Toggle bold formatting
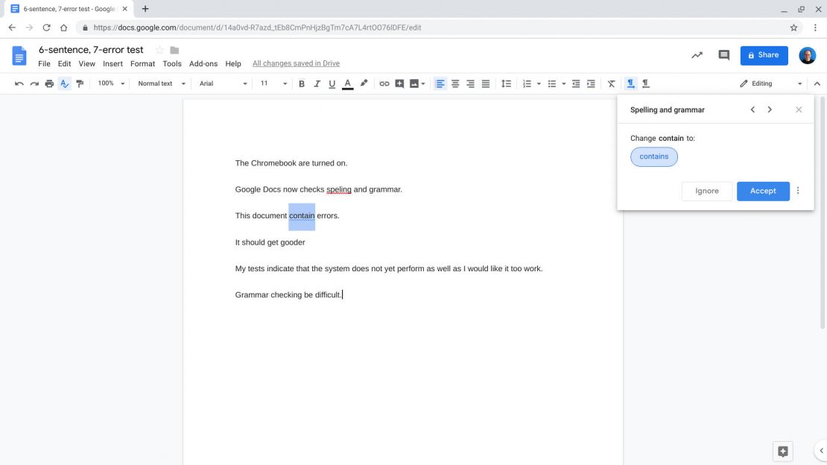 [301, 83]
